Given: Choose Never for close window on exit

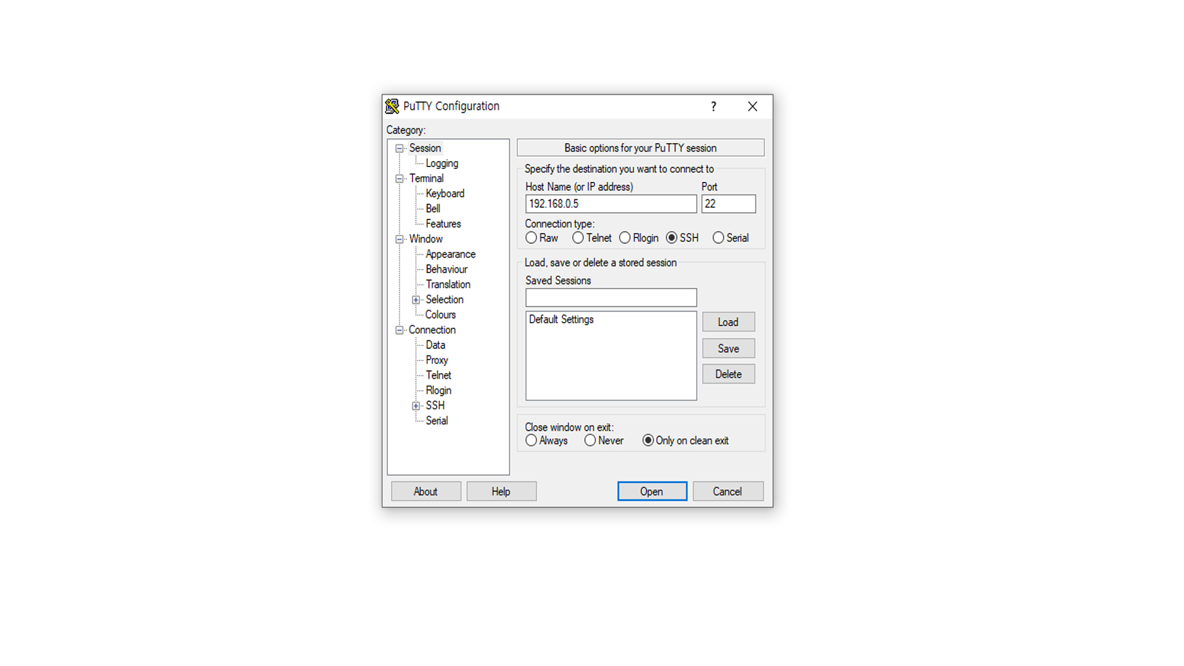Looking at the screenshot, I should tap(590, 440).
